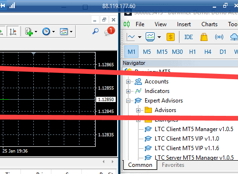Viewport: 238px width, 174px height.
Task: Open the View menu
Action: point(160,24)
